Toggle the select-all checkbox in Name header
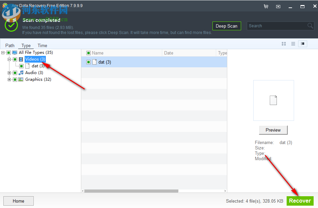Image resolution: width=318 pixels, height=208 pixels. point(88,53)
